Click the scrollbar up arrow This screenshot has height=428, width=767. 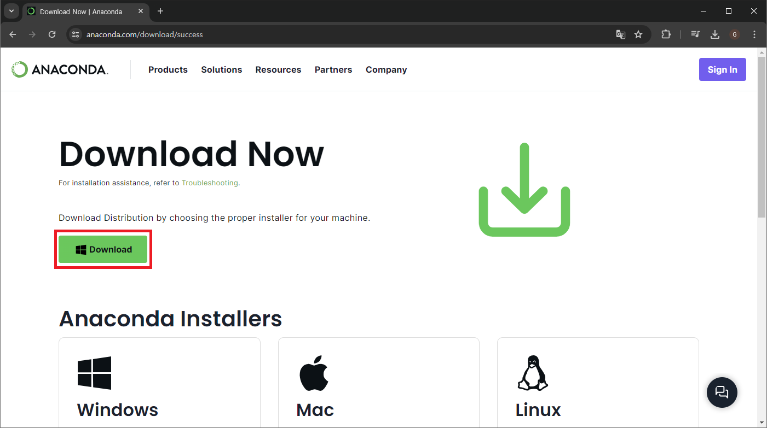click(762, 51)
